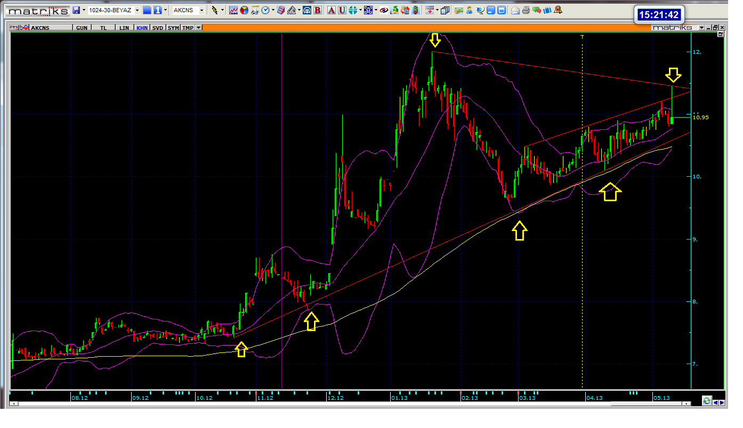743x428 pixels.
Task: Click the line chart icon in toolbar
Action: point(233,10)
